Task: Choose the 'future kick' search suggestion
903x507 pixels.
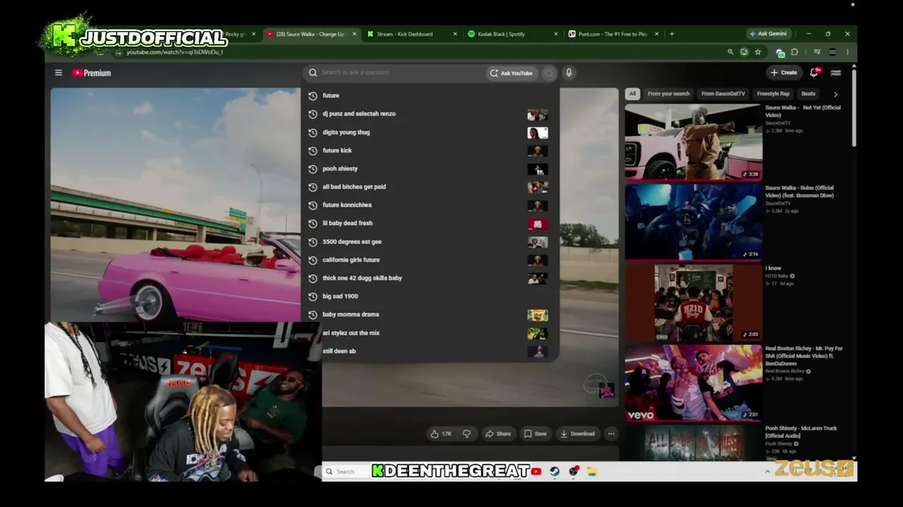Action: pos(430,151)
